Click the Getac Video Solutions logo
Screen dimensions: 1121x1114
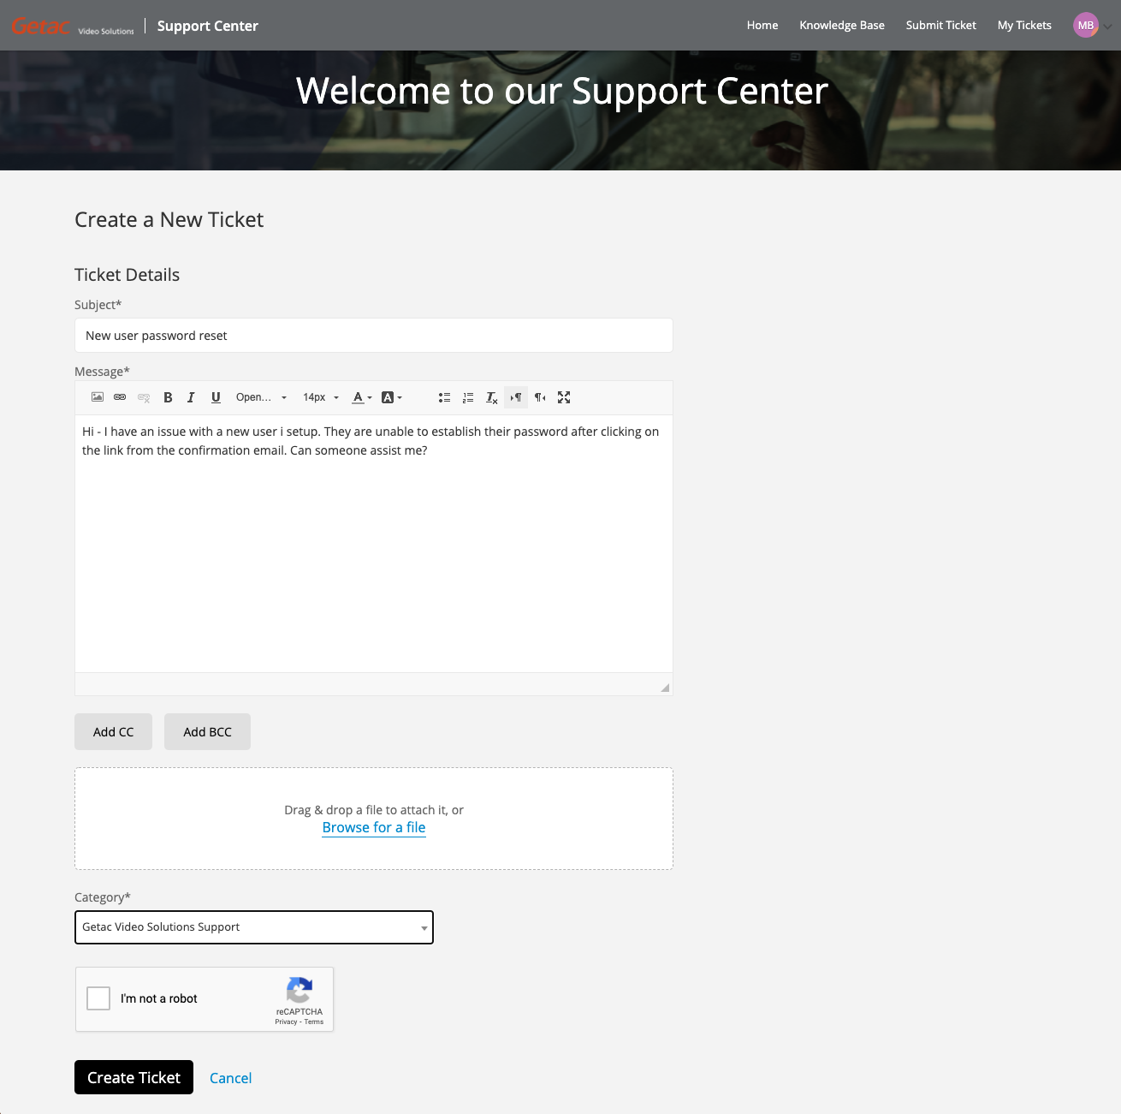[73, 27]
